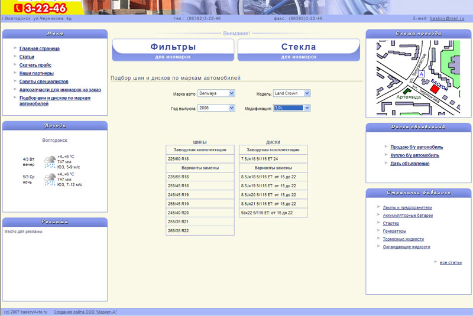Viewport: 473px width, 316px height.
Task: Open the Год выпуска dropdown showing 2006
Action: click(x=216, y=108)
